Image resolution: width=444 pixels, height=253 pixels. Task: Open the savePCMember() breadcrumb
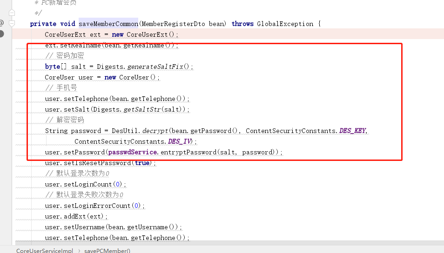[x=108, y=251]
